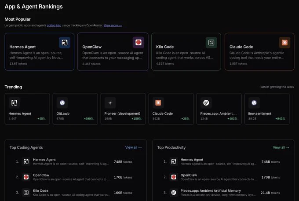This screenshot has width=299, height=201.
Task: Click 'Fastest growing this week' label
Action: 277,87
